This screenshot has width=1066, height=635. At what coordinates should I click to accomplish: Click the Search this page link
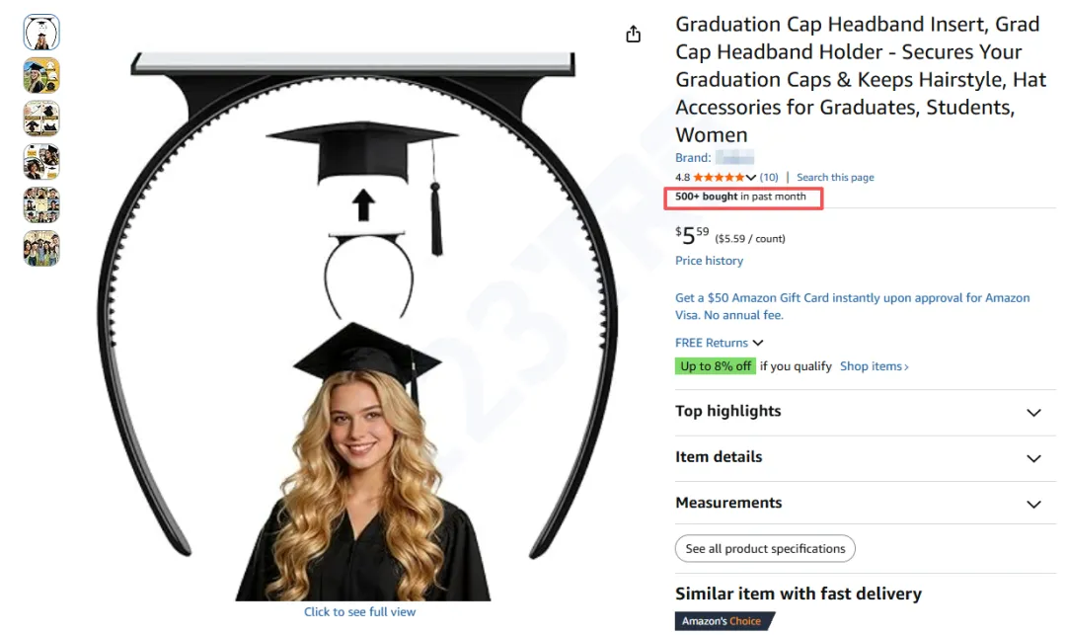pos(835,178)
